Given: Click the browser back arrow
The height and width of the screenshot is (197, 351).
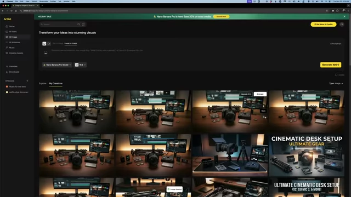Looking at the screenshot, I should click(x=3, y=11).
